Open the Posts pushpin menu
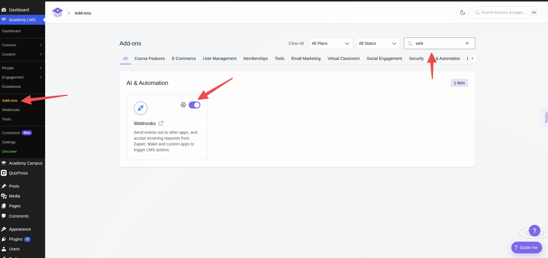Viewport: 548px width, 258px height. 4,186
